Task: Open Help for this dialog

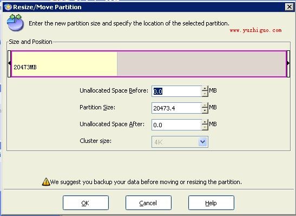Action: 211,203
